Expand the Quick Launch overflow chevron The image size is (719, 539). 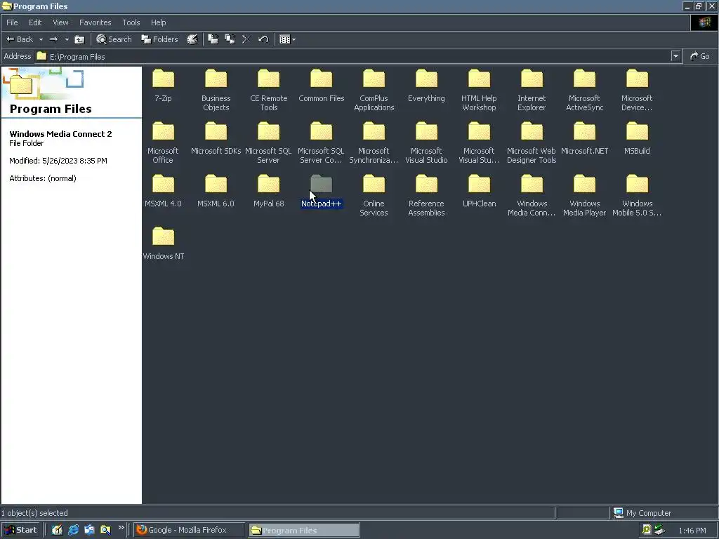(x=121, y=528)
